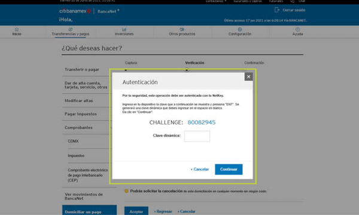Click the orange info icon beside cancelación notice

click(x=126, y=191)
